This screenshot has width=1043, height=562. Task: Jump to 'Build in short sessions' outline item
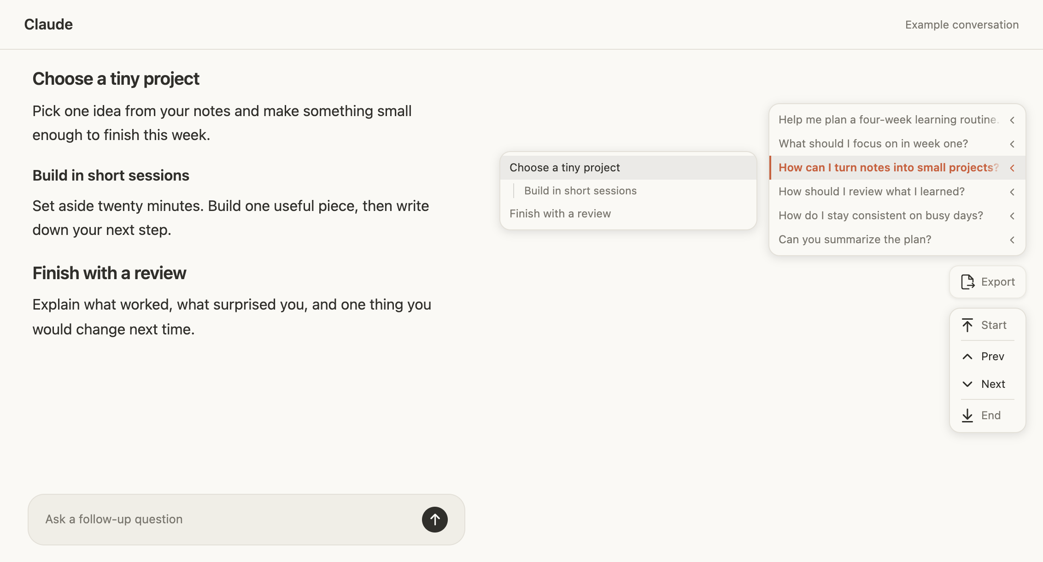click(628, 191)
